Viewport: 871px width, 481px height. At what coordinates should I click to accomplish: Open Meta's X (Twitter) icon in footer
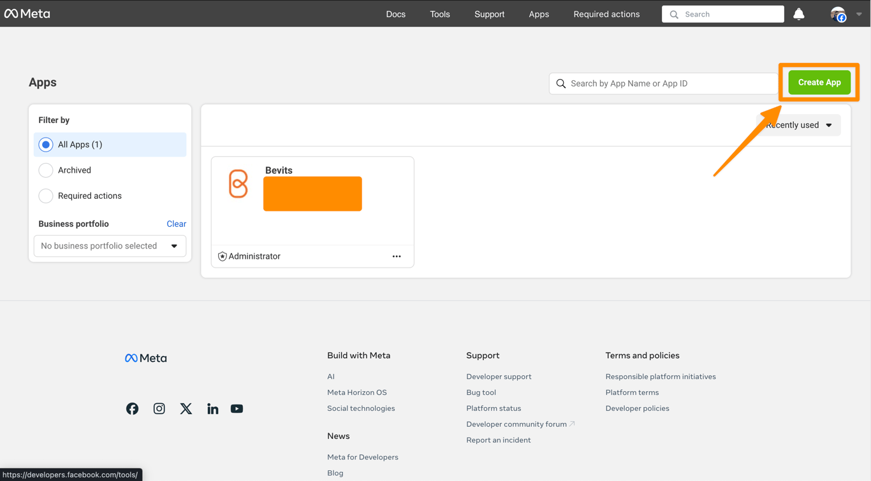coord(186,408)
